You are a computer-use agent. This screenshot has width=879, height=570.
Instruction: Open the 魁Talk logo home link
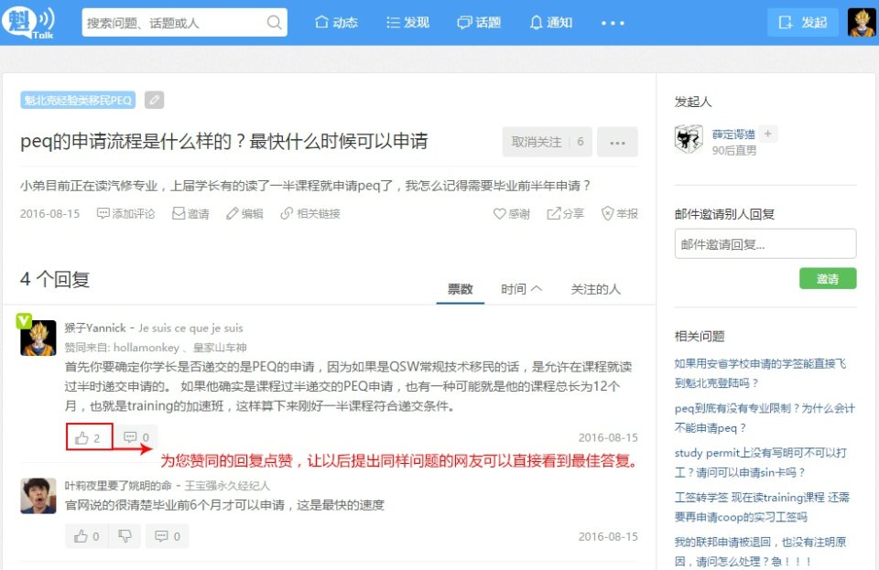tap(28, 22)
